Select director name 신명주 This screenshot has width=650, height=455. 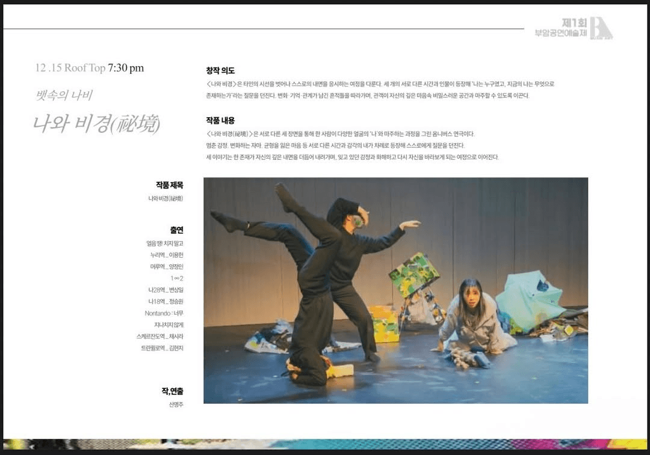pos(176,405)
